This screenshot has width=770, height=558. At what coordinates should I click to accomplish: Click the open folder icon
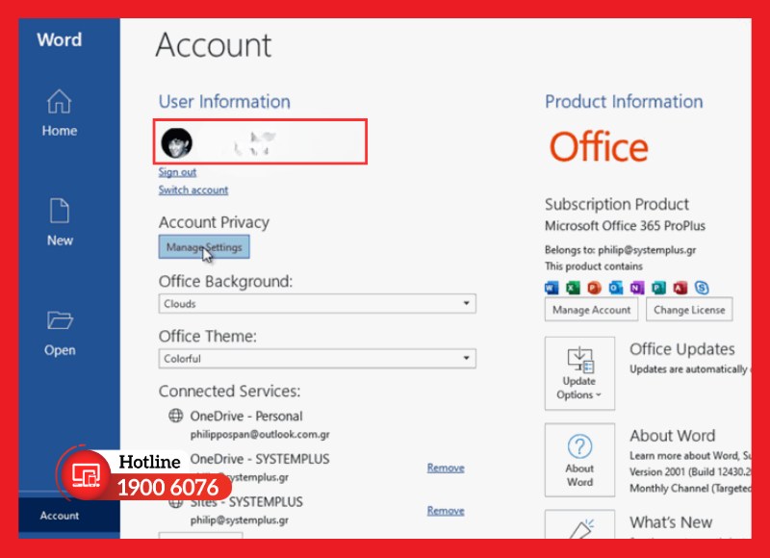tap(60, 320)
